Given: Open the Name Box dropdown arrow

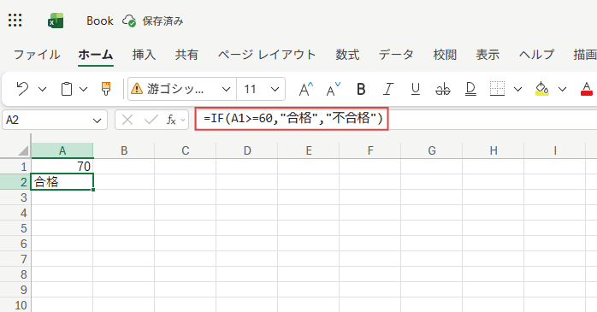Looking at the screenshot, I should point(98,121).
